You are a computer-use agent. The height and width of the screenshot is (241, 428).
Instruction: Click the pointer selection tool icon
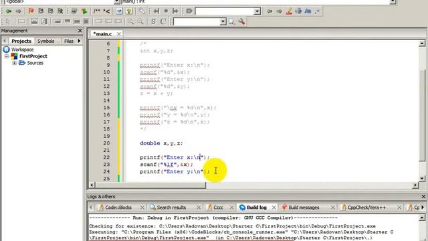[7, 21]
